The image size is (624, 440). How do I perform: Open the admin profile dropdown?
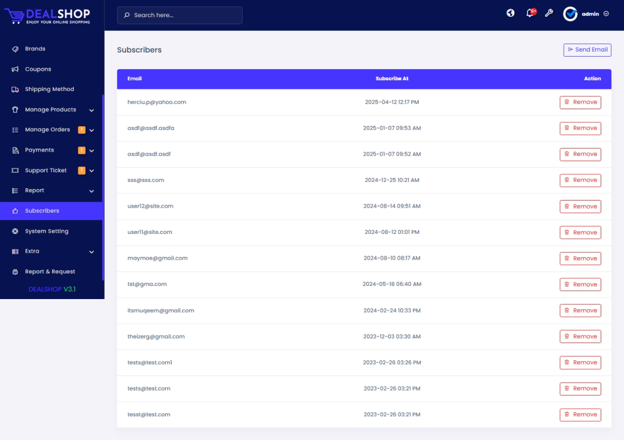pyautogui.click(x=586, y=14)
